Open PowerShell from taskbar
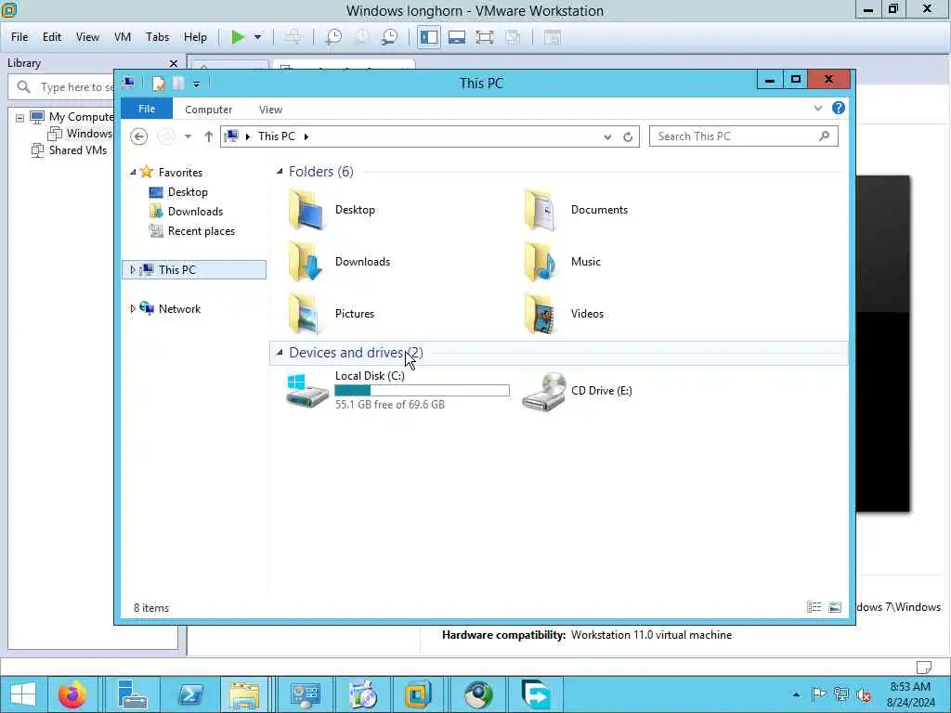The height and width of the screenshot is (713, 951). [190, 694]
